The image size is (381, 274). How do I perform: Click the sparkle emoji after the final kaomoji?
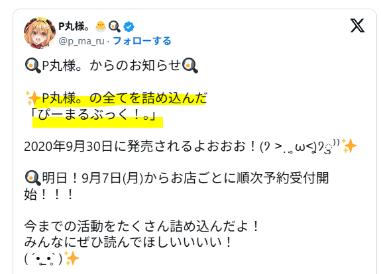72,259
